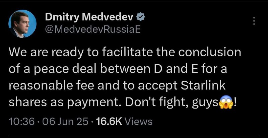The width and height of the screenshot is (268, 138).
Task: Click the @MedvedevRussiaE handle
Action: (x=93, y=29)
